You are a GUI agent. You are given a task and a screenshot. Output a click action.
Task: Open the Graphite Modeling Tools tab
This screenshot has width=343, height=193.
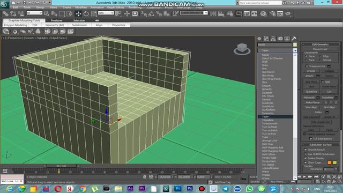24,20
